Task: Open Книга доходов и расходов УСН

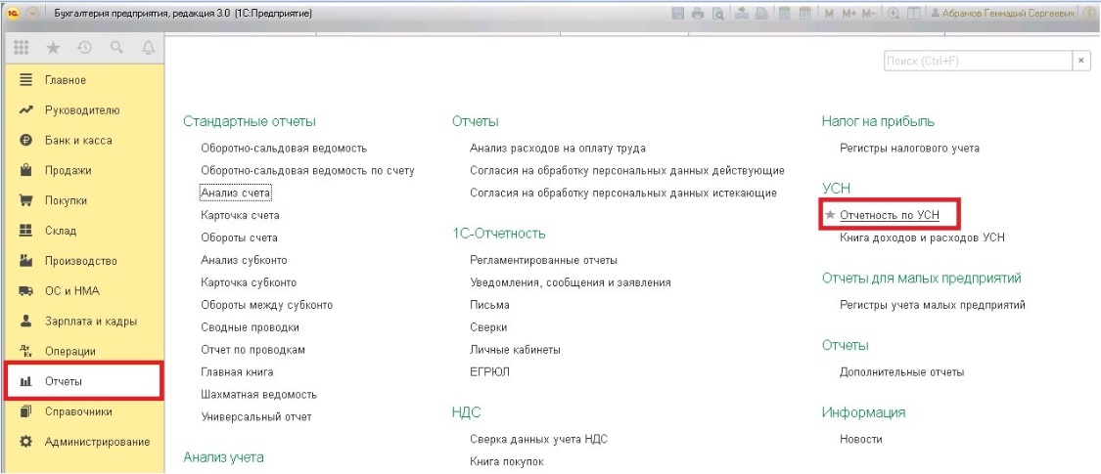Action: point(922,237)
